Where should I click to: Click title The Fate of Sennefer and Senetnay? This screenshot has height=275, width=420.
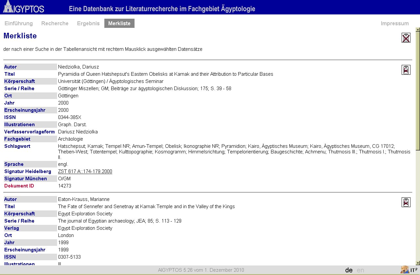coord(146,206)
